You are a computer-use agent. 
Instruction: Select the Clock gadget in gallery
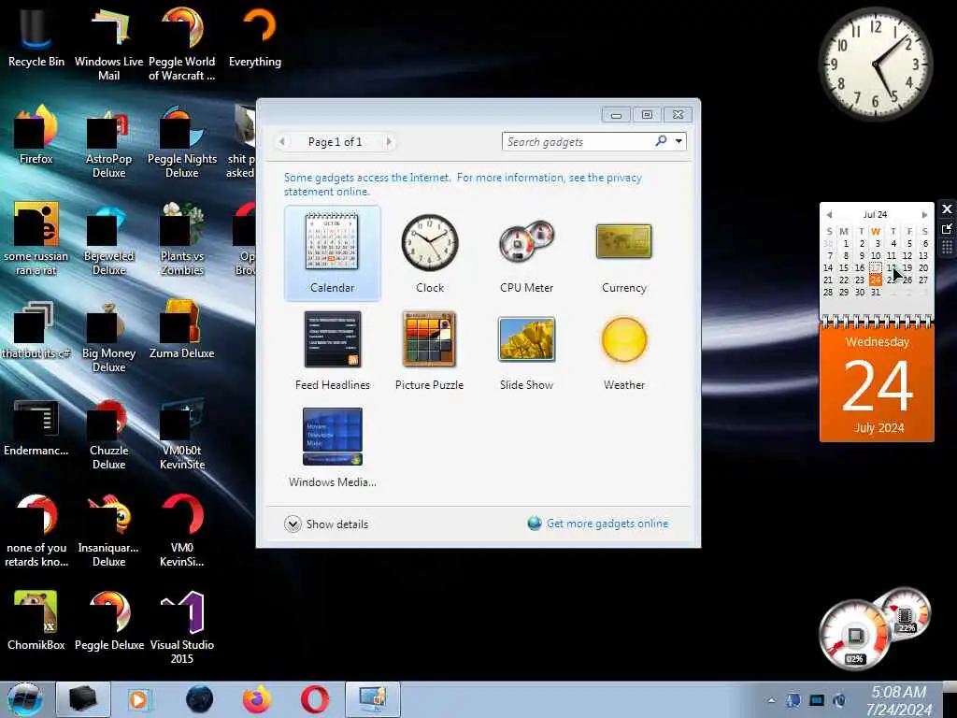pos(430,253)
